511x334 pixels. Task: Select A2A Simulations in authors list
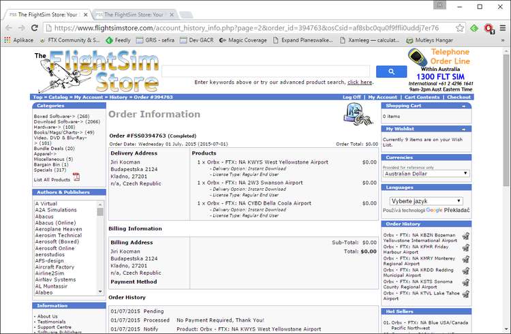[56, 210]
